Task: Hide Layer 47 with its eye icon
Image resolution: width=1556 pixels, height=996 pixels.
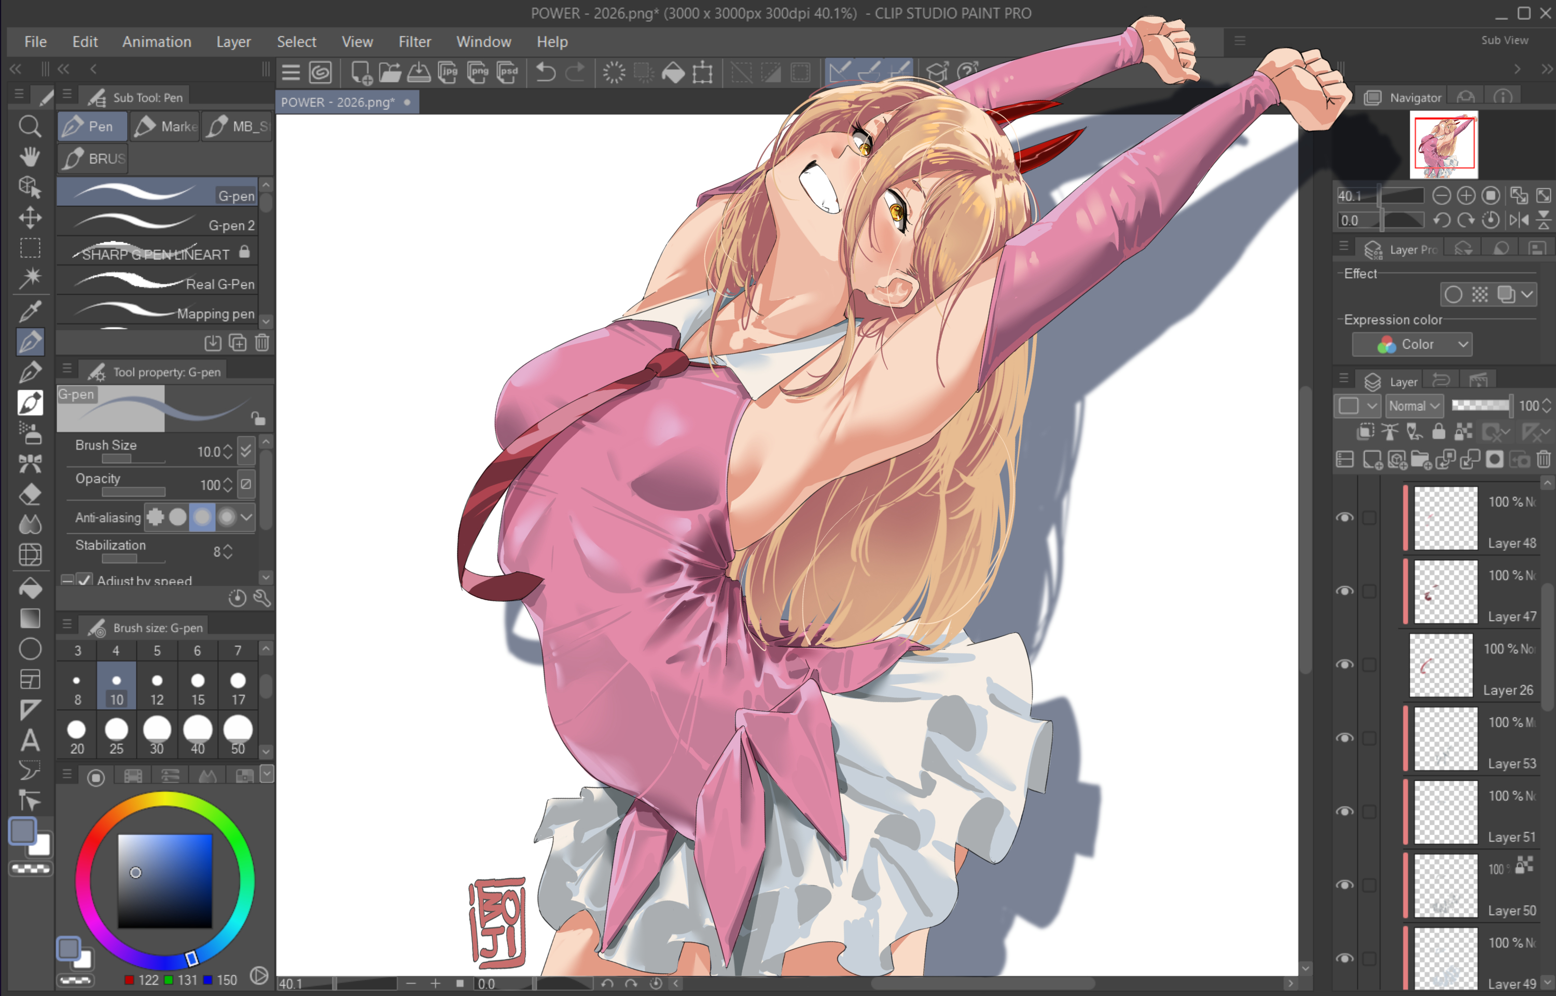Action: click(1345, 591)
